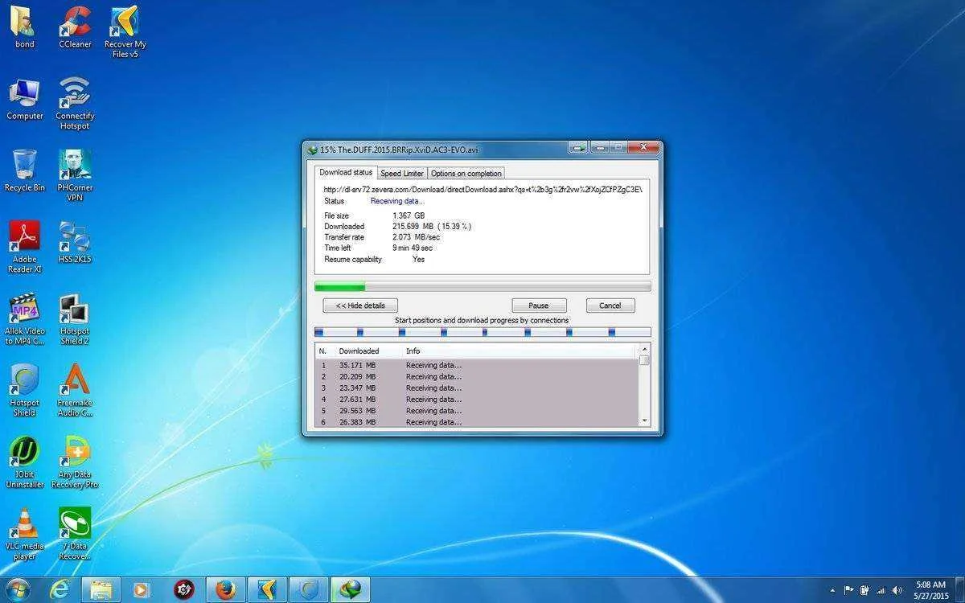
Task: Click the connections progress segment bar
Action: (482, 332)
